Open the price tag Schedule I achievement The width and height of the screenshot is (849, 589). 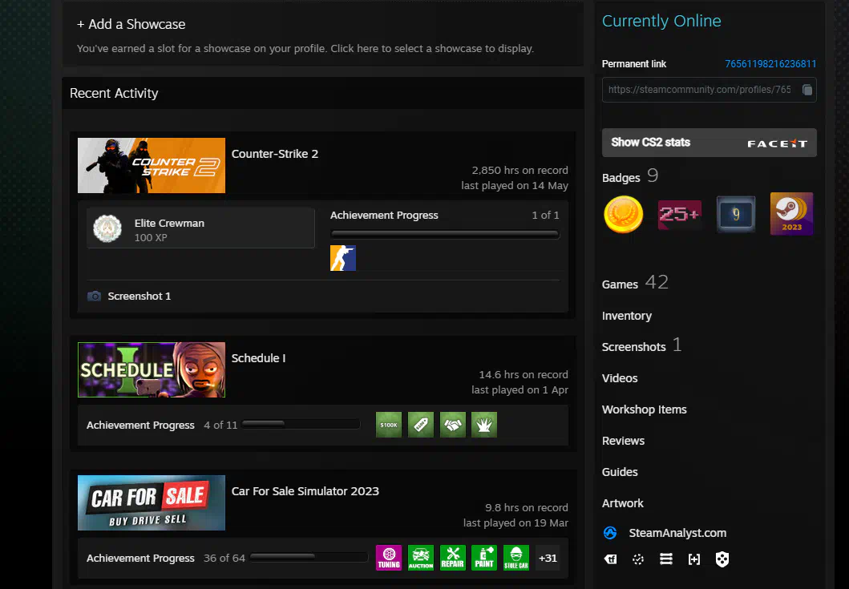421,425
